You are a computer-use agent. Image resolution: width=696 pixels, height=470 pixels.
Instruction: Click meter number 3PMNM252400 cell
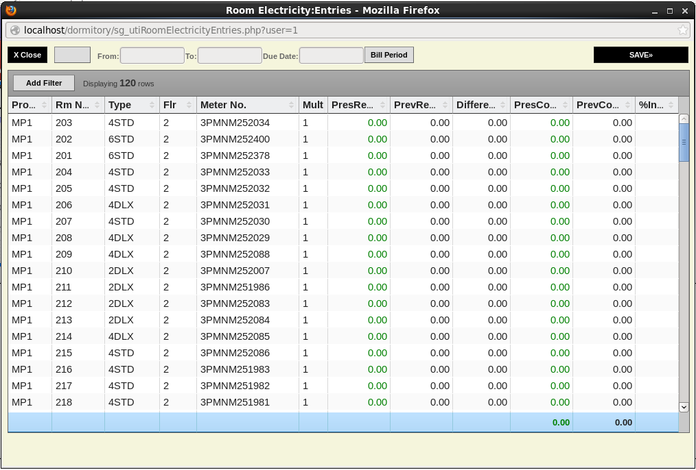pos(235,139)
